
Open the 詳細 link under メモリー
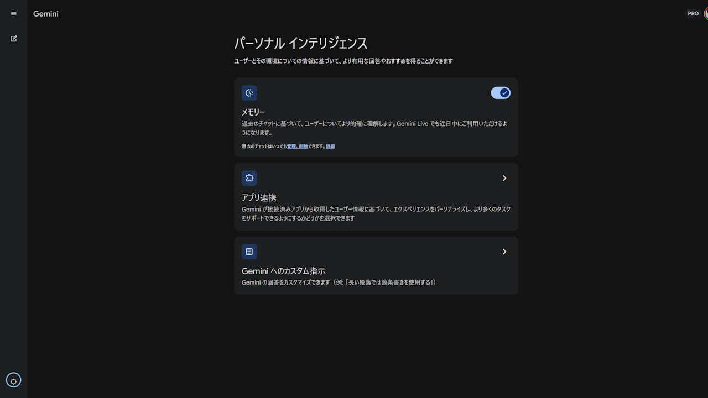click(x=330, y=146)
